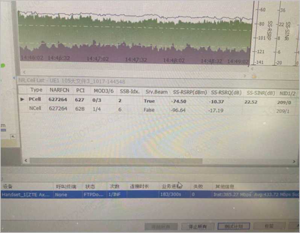Click the 设备 column header
This screenshot has width=300, height=233.
click(8, 186)
